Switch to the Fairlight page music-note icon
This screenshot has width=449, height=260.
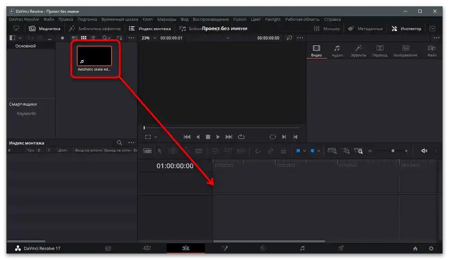pos(302,248)
